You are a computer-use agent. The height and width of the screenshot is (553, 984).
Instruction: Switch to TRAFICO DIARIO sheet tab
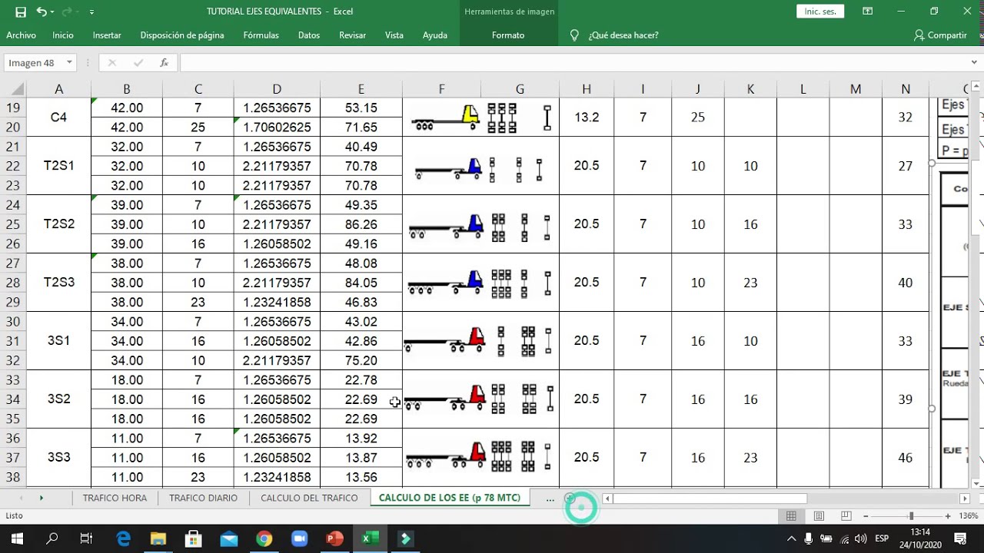(x=203, y=498)
